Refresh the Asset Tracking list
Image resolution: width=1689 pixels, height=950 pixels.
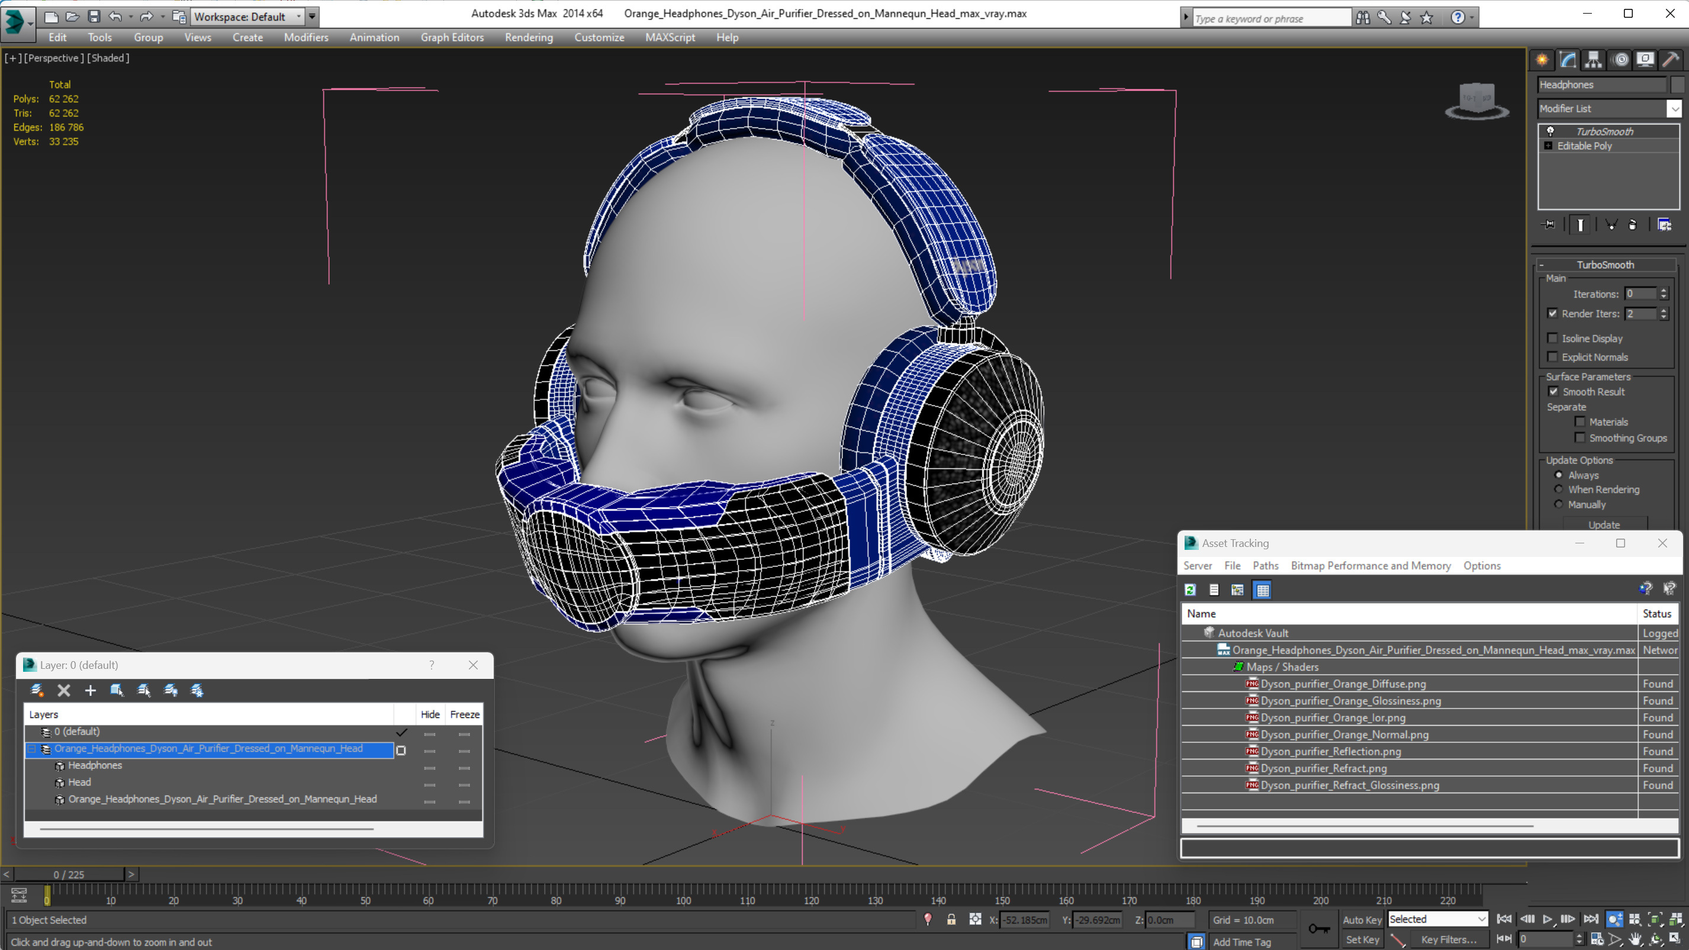(x=1190, y=590)
